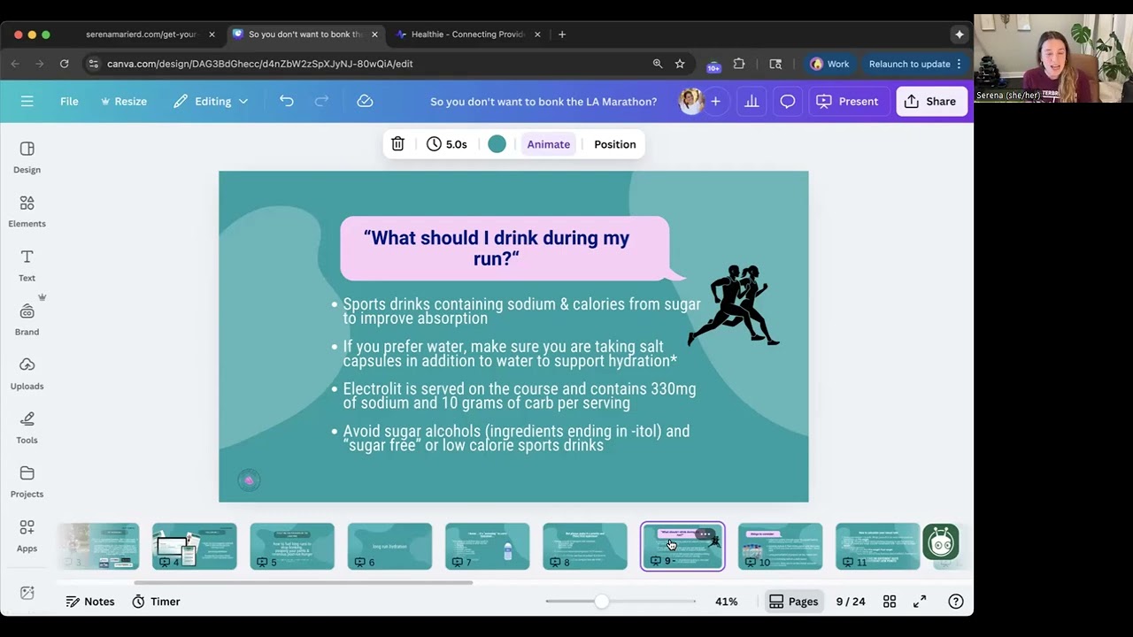
Task: Open page 9 thumbnail more options
Action: coord(705,534)
